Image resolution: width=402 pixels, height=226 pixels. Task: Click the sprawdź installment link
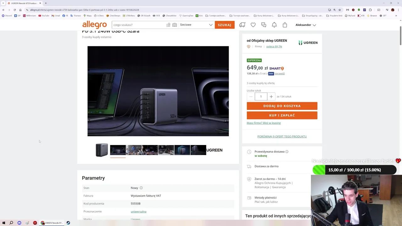click(280, 73)
